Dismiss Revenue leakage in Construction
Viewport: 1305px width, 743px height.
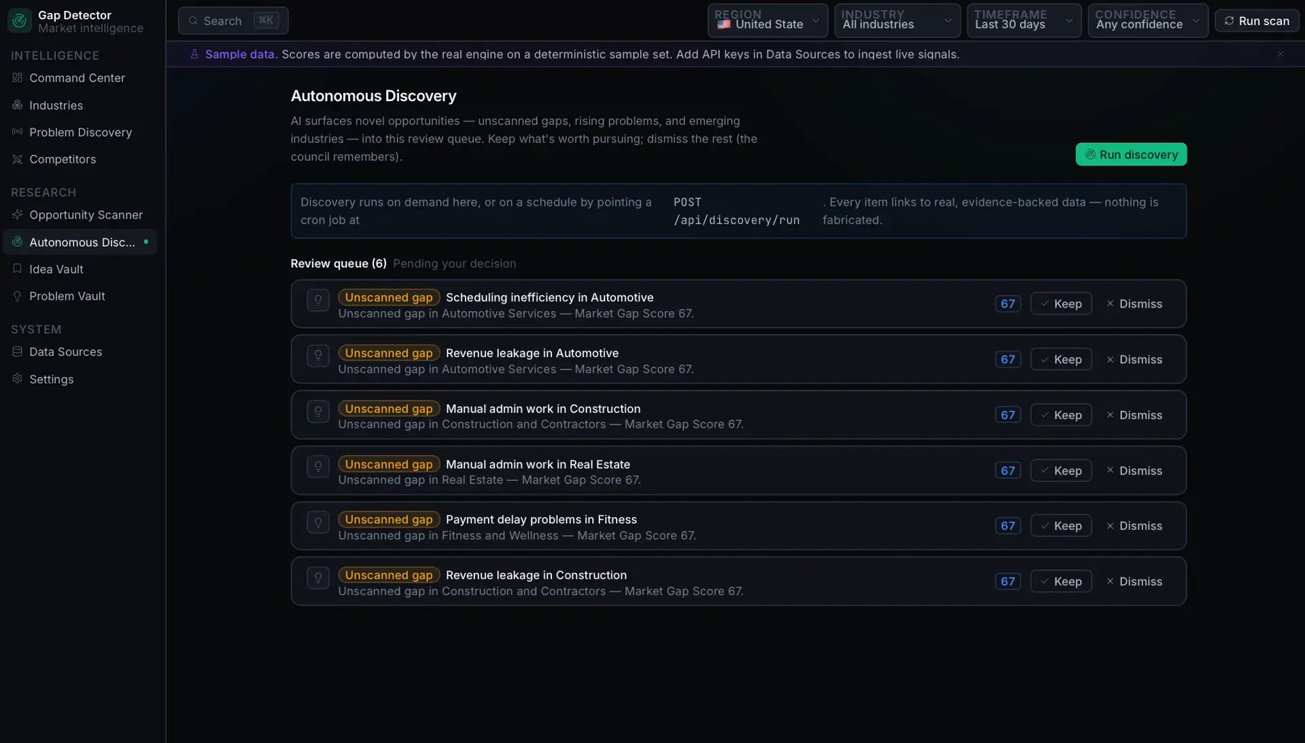pos(1134,581)
